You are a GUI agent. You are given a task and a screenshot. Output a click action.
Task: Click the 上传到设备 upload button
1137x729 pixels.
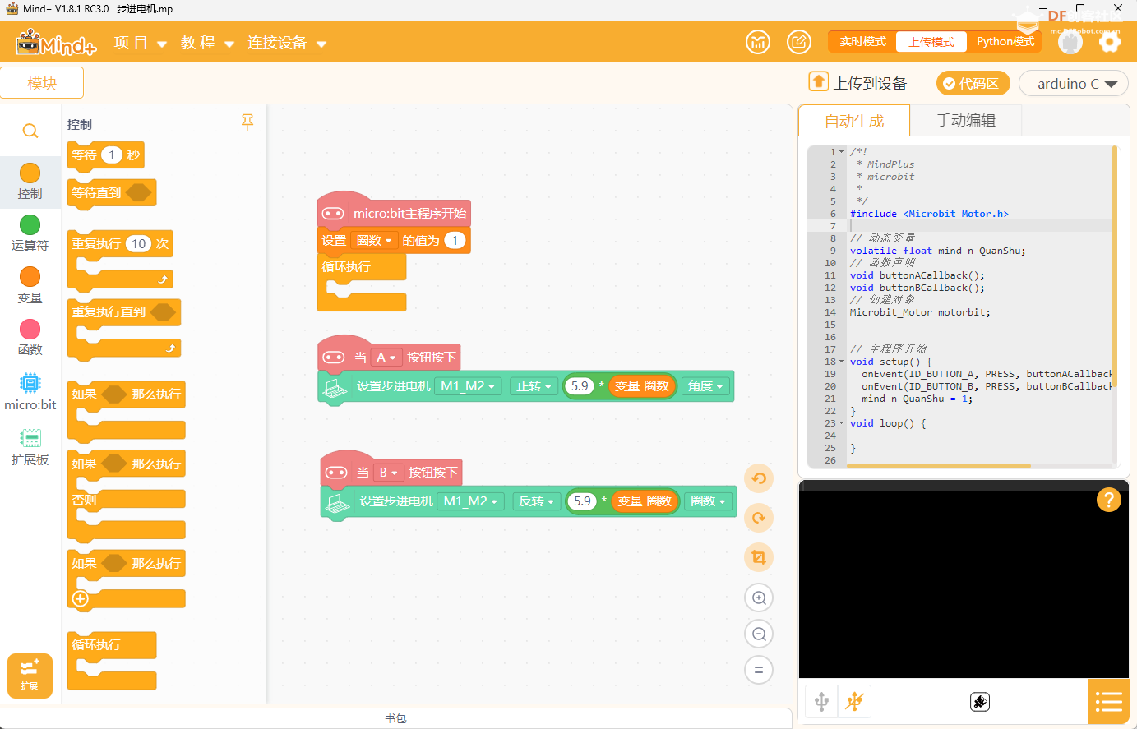(x=859, y=83)
